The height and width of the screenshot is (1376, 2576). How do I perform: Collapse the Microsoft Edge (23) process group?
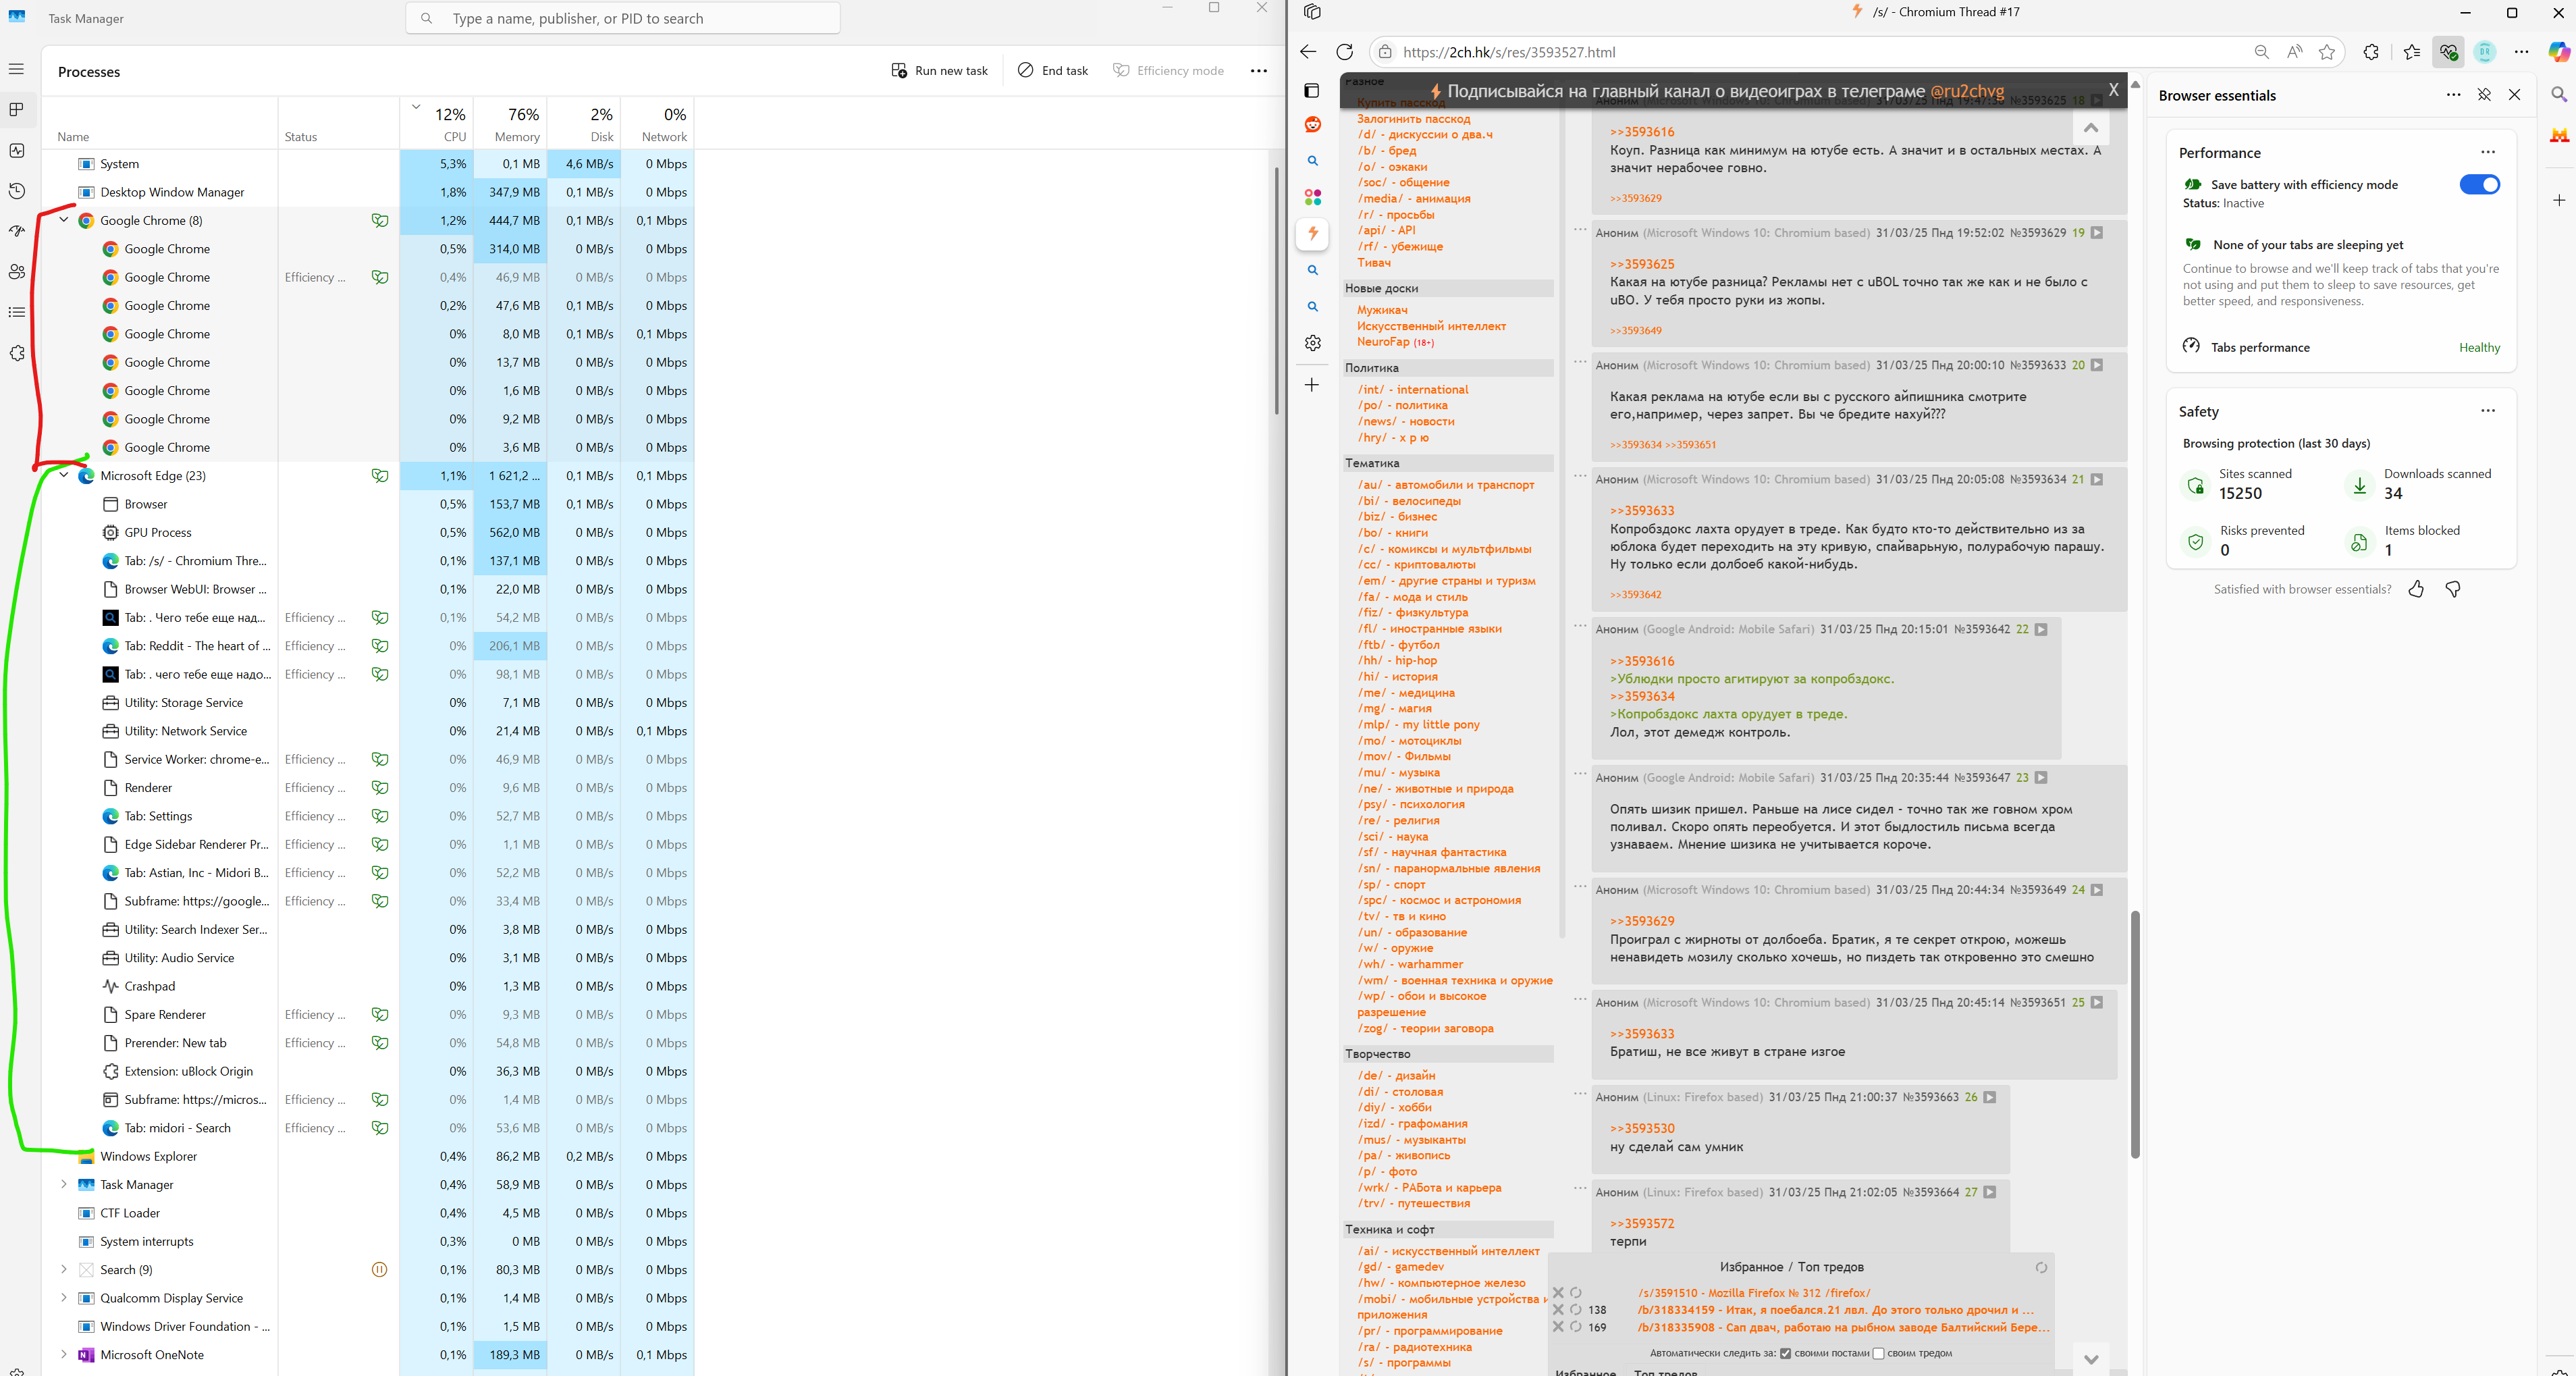click(64, 476)
